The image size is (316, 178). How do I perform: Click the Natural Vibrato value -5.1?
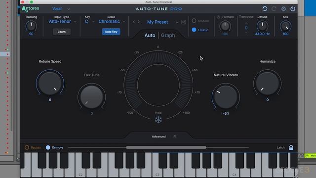pyautogui.click(x=226, y=113)
